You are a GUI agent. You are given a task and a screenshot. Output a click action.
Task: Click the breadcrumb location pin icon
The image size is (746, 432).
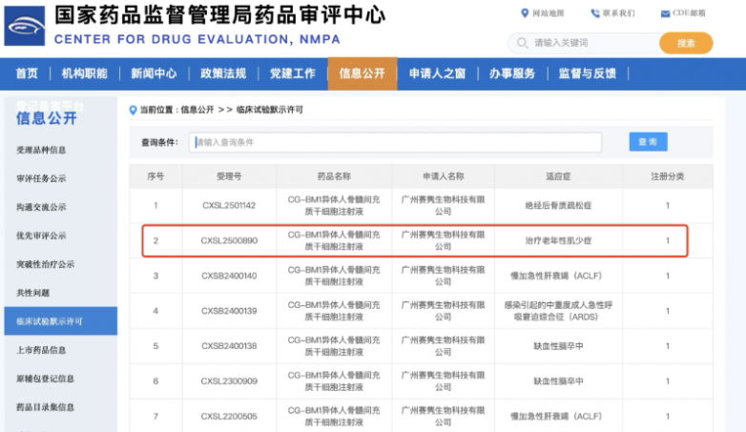[x=133, y=110]
